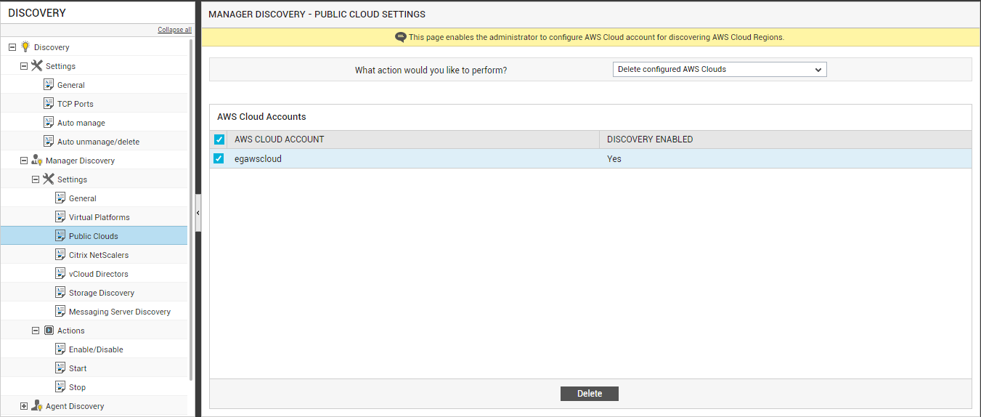This screenshot has width=981, height=417.
Task: Click the Virtual Platforms page icon
Action: [60, 216]
